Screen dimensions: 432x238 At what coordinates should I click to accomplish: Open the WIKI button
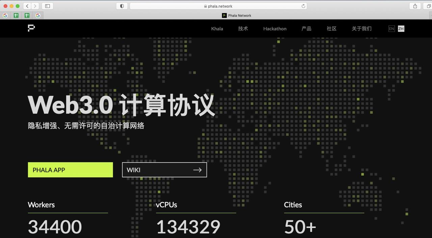[164, 170]
